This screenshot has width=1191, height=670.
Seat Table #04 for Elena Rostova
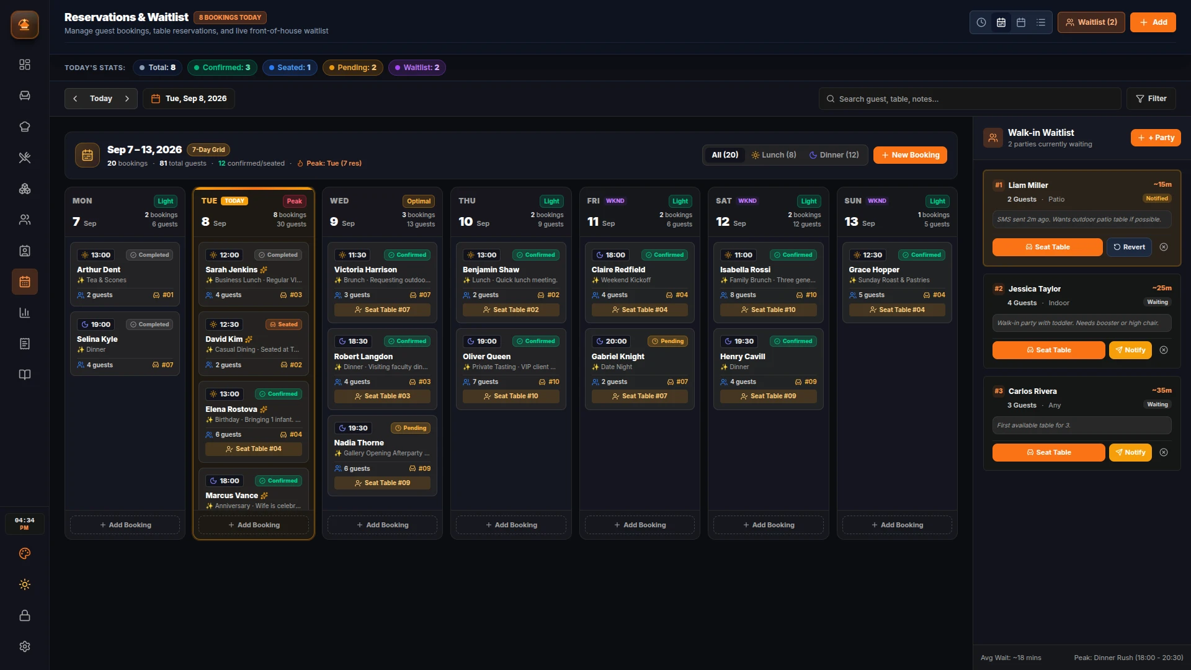tap(254, 449)
